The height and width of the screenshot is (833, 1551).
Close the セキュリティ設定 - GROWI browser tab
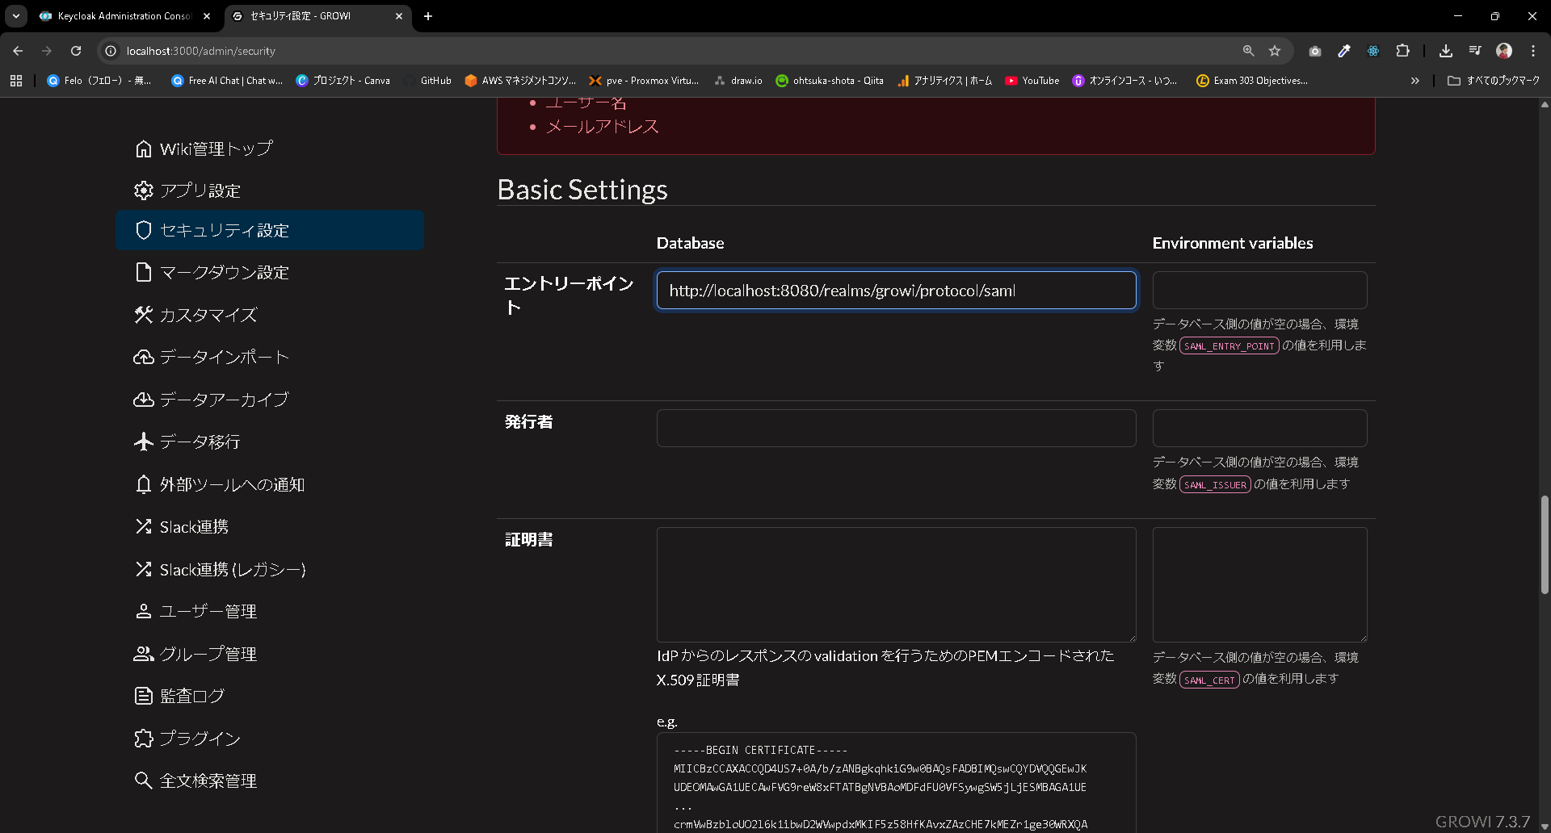coord(399,16)
